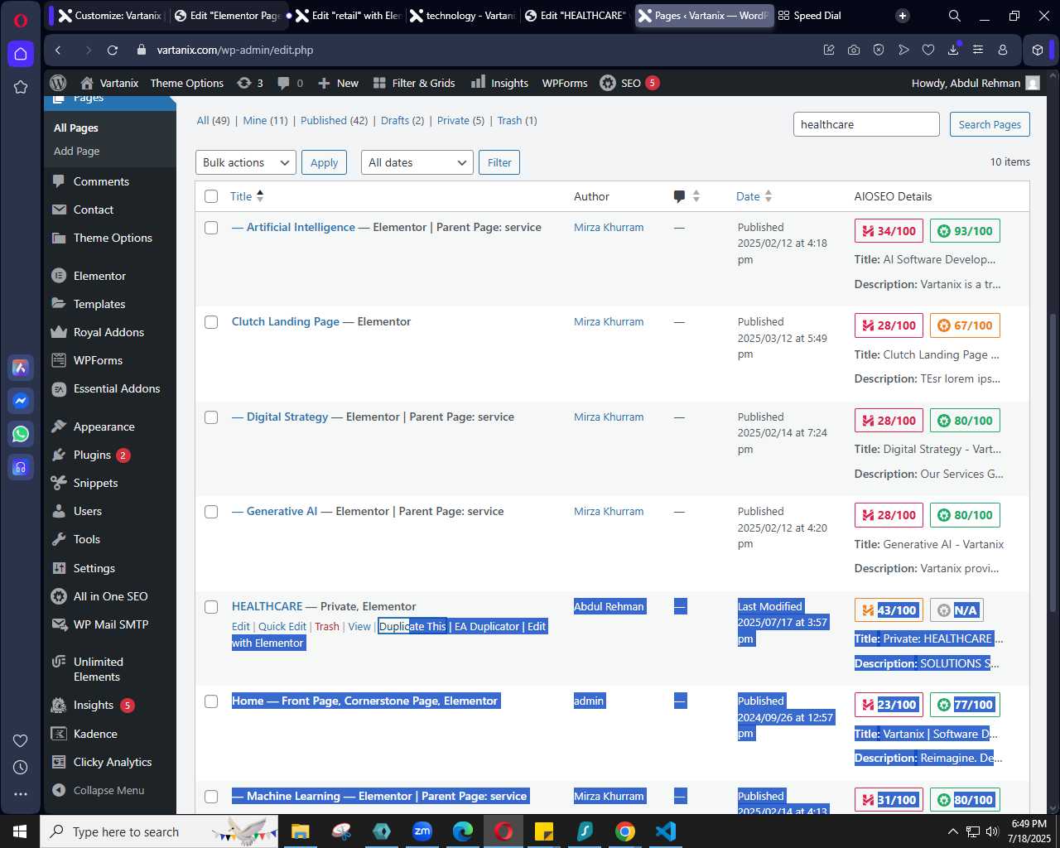This screenshot has height=848, width=1060.
Task: Click the browser address bar URL
Action: [x=235, y=50]
